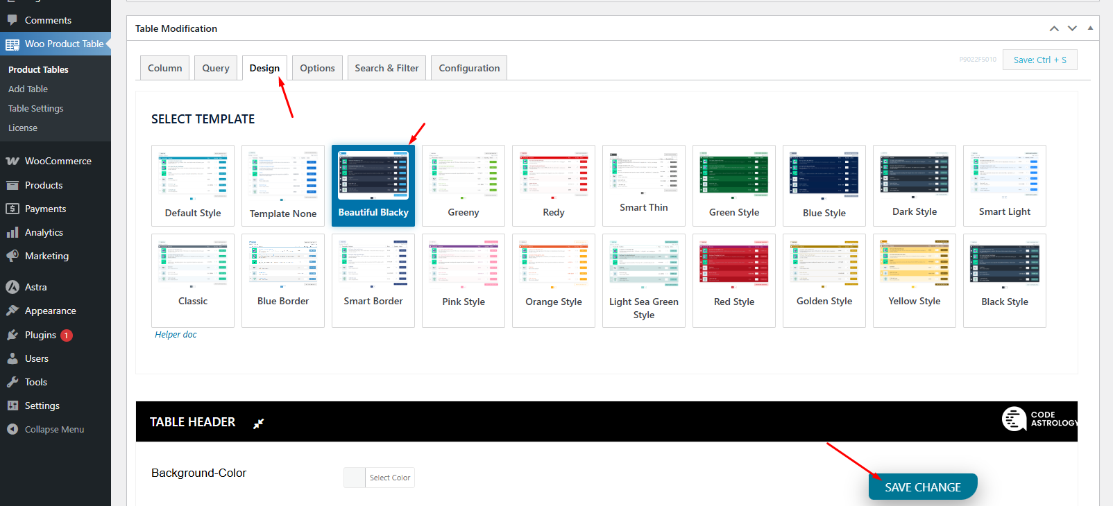Choose the Red Style template

(734, 281)
